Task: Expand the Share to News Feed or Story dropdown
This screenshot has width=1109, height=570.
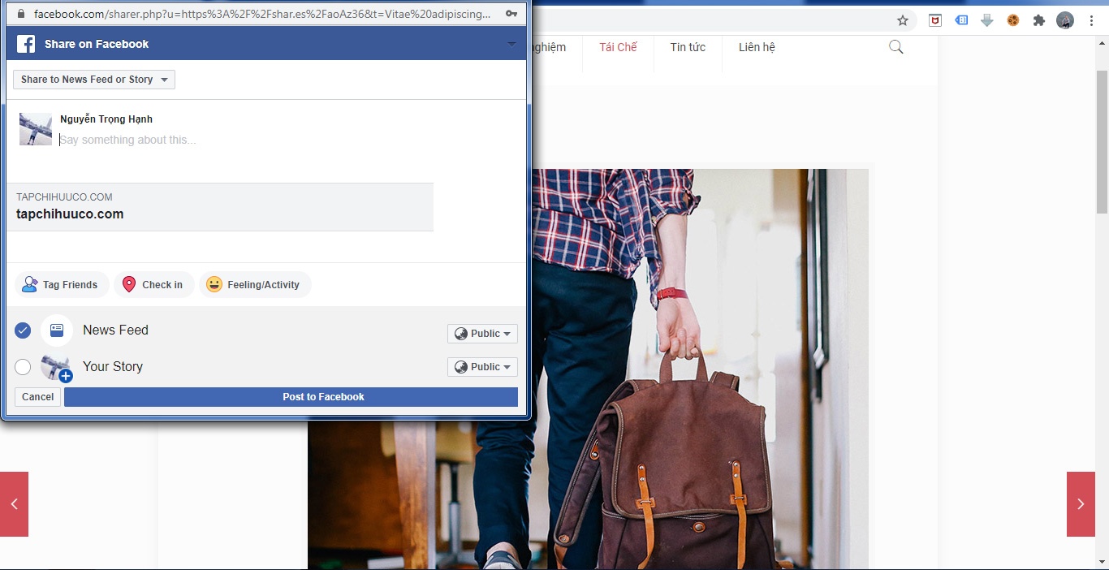Action: coord(94,80)
